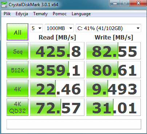The width and height of the screenshot is (147, 134).
Task: Open the test count dropdown showing 5
Action: pyautogui.click(x=36, y=28)
